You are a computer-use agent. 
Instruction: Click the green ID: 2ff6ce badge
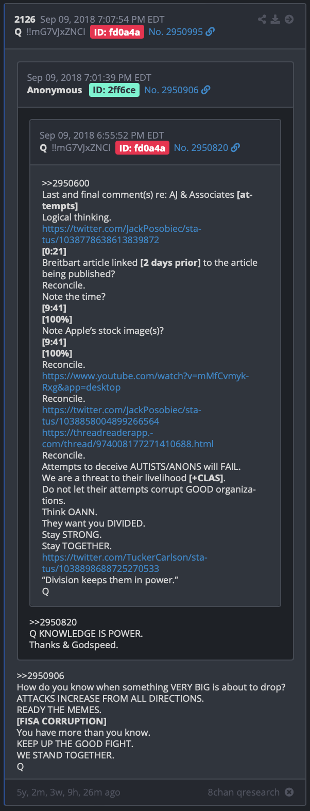(114, 90)
